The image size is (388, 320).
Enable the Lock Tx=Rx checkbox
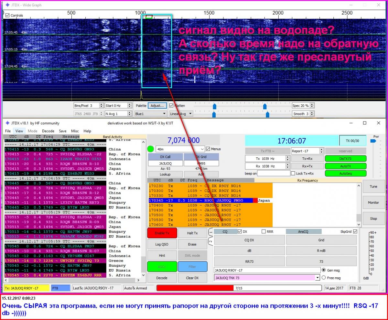293,174
